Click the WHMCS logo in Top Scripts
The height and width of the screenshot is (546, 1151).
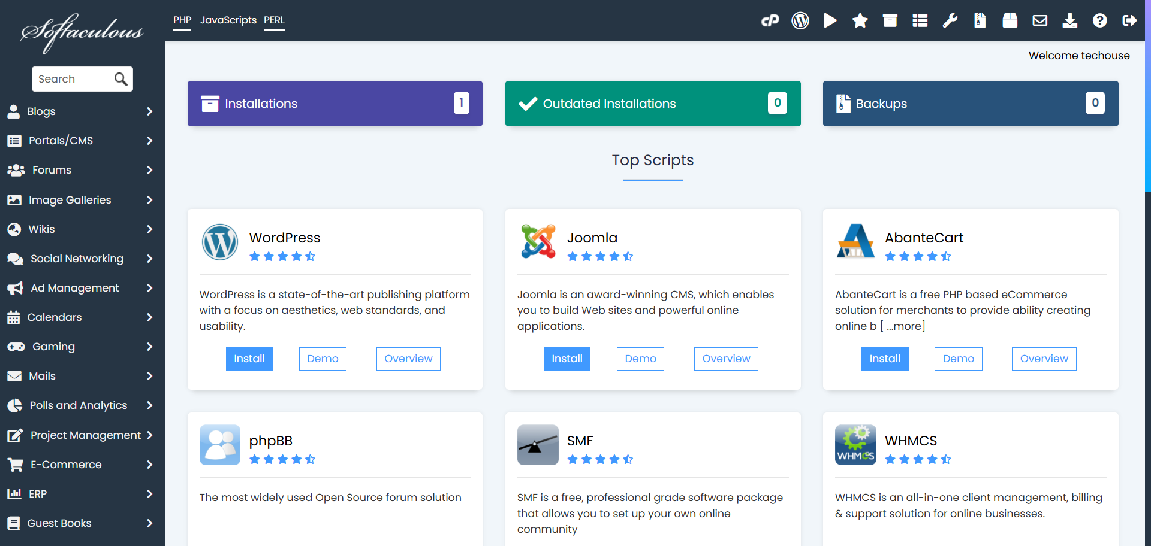[855, 445]
